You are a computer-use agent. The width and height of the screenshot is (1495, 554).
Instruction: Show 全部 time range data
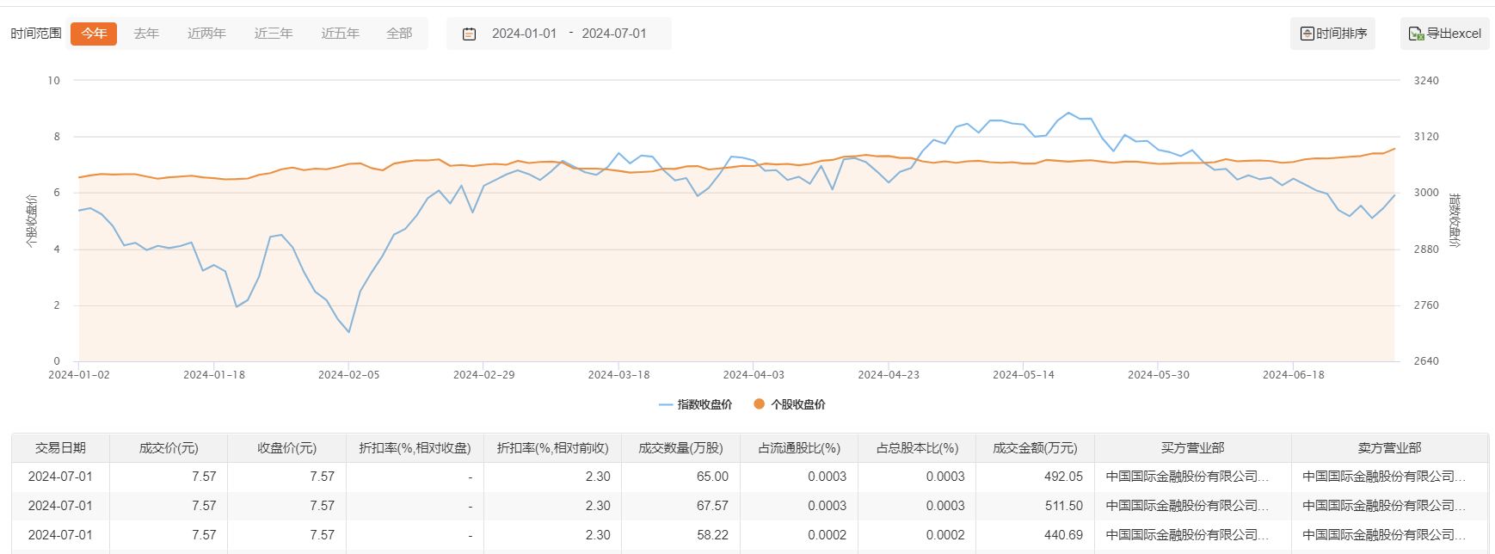[399, 34]
